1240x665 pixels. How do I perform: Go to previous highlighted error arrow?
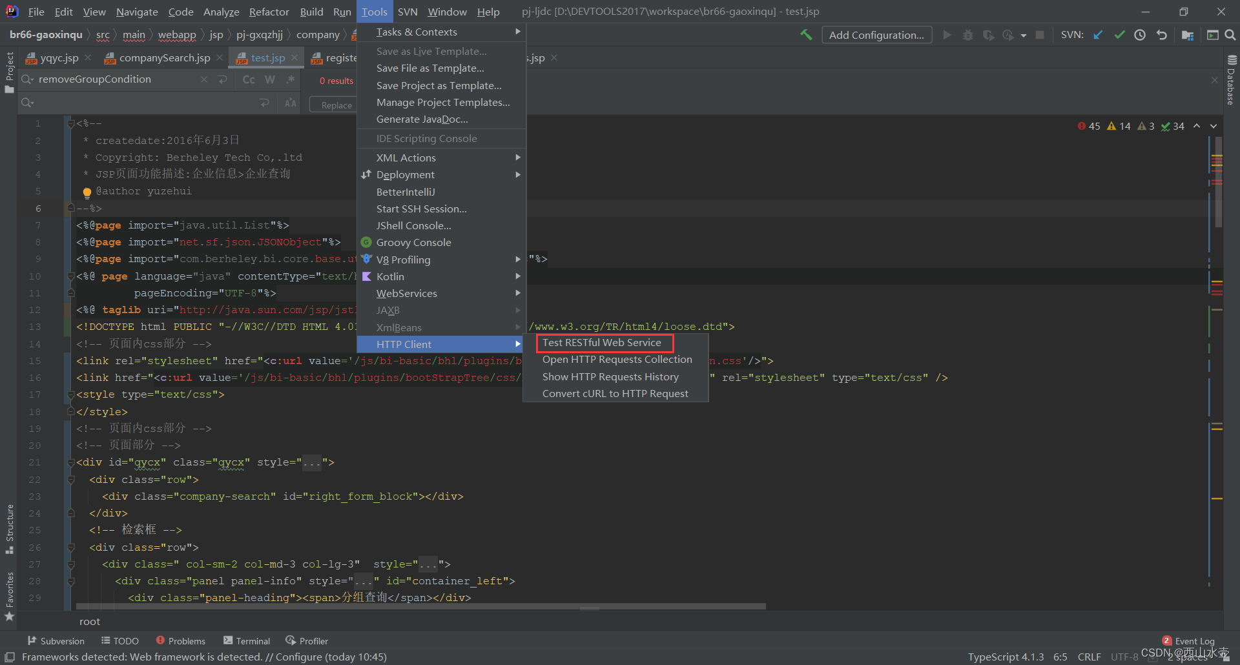tap(1197, 126)
